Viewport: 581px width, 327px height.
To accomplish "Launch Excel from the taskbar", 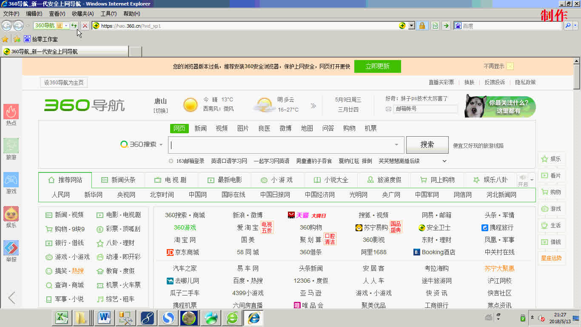I will click(x=63, y=318).
